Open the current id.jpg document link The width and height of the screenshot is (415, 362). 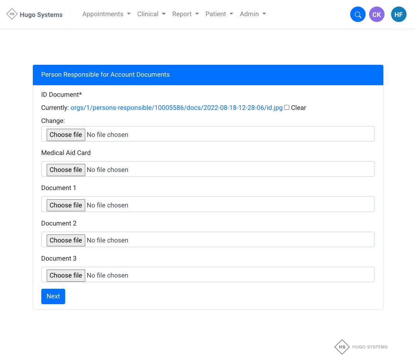176,108
